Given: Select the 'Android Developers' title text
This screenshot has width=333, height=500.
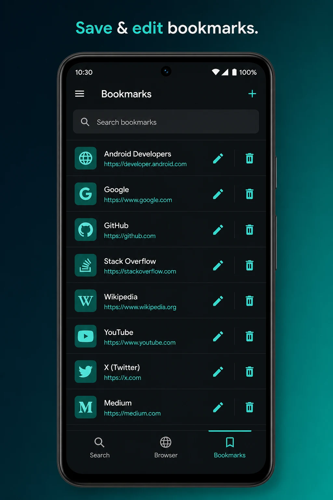Looking at the screenshot, I should click(138, 154).
